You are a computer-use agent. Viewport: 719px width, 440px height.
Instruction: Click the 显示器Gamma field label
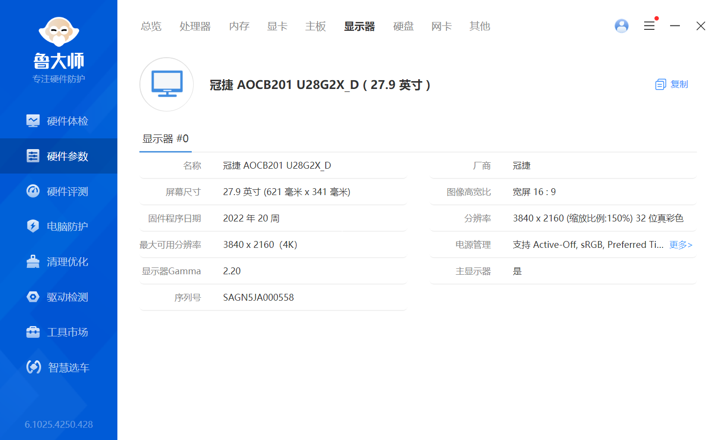(171, 271)
